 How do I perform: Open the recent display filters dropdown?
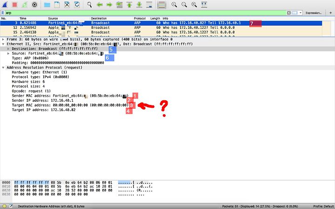[301, 13]
